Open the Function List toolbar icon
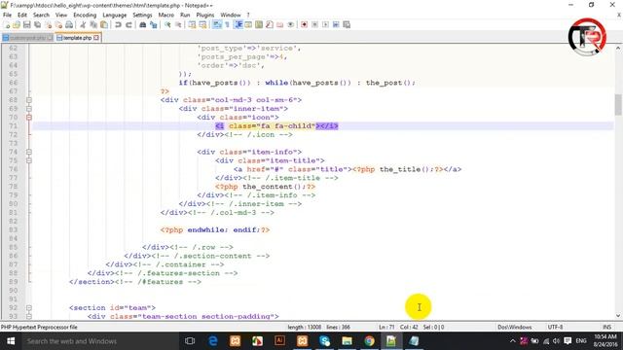This screenshot has height=350, width=623. pyautogui.click(x=270, y=24)
